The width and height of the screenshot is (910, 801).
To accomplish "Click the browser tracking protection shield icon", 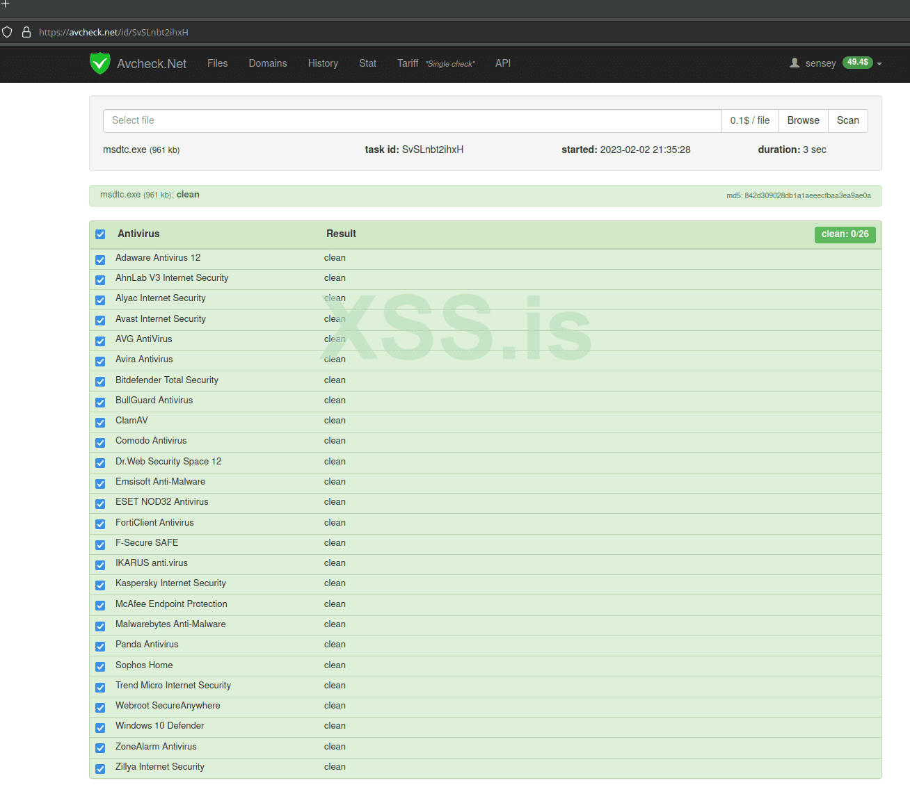I will tap(8, 32).
